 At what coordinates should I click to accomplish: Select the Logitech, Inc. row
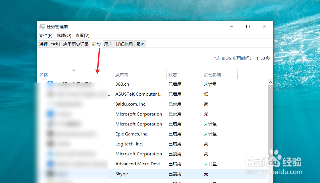click(x=152, y=144)
